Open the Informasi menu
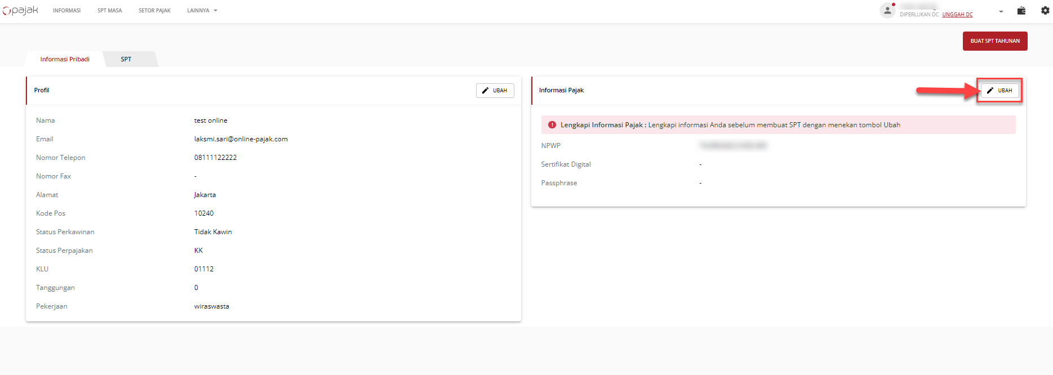The height and width of the screenshot is (375, 1053). point(66,11)
